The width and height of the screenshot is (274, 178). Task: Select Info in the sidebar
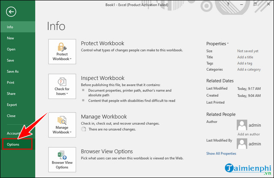pyautogui.click(x=18, y=27)
